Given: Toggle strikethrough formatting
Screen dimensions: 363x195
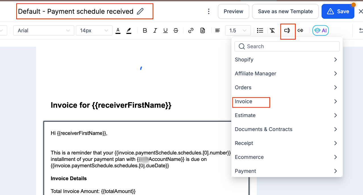Looking at the screenshot, I should click(176, 31).
